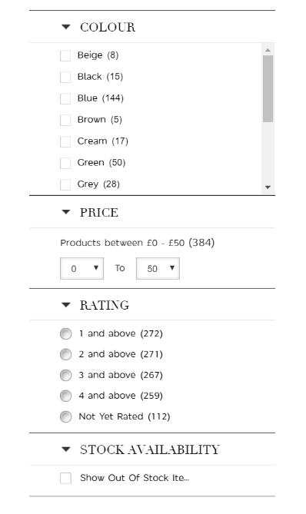Image resolution: width=306 pixels, height=514 pixels.
Task: Click the colour list scroll down arrow
Action: coord(268,187)
